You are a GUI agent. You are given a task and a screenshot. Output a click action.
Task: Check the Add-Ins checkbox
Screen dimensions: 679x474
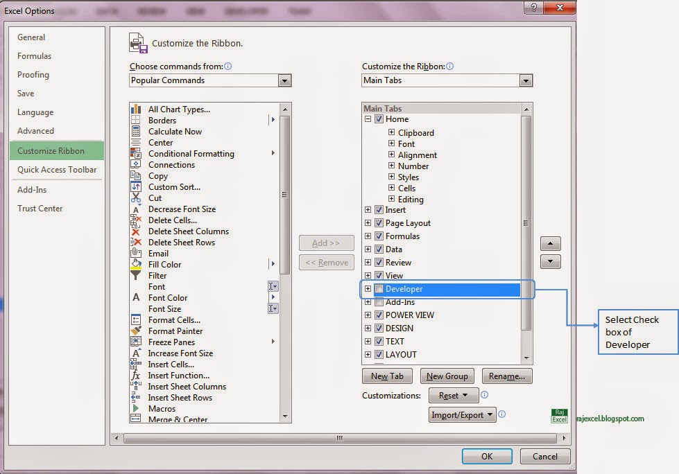point(379,302)
